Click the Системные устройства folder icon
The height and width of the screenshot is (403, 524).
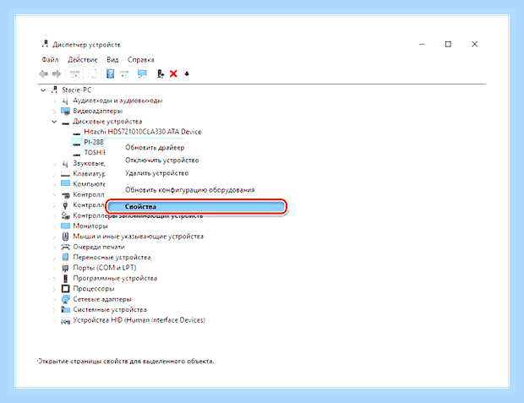pos(66,309)
